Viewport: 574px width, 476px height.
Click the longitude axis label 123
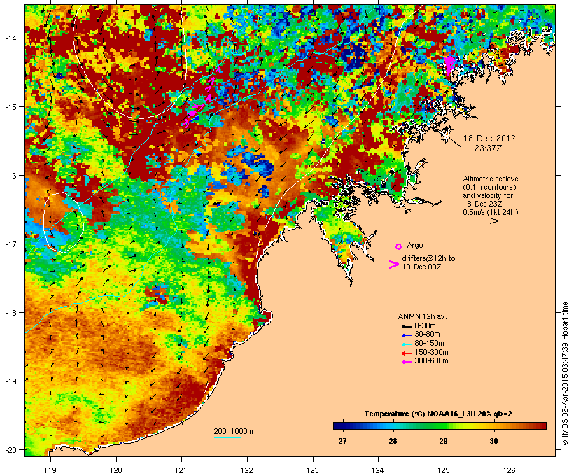tap(313, 470)
